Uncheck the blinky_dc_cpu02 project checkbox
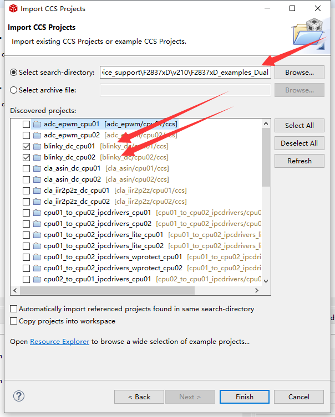 [26, 158]
